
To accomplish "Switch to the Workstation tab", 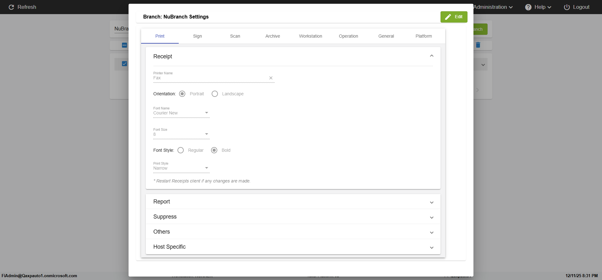I will [310, 36].
